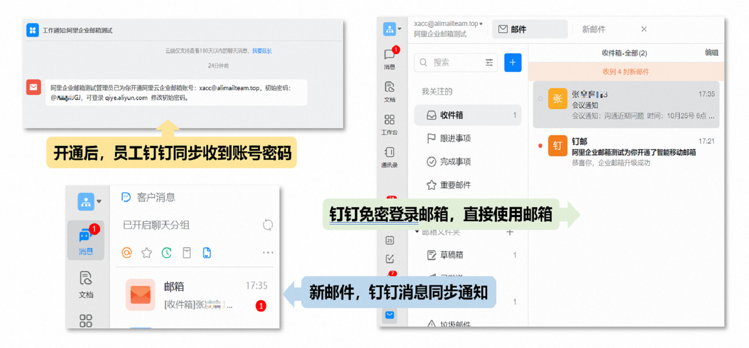Viewport: 749px width, 348px height.
Task: Click the blue mail icon at sidebar bottom
Action: [x=389, y=315]
